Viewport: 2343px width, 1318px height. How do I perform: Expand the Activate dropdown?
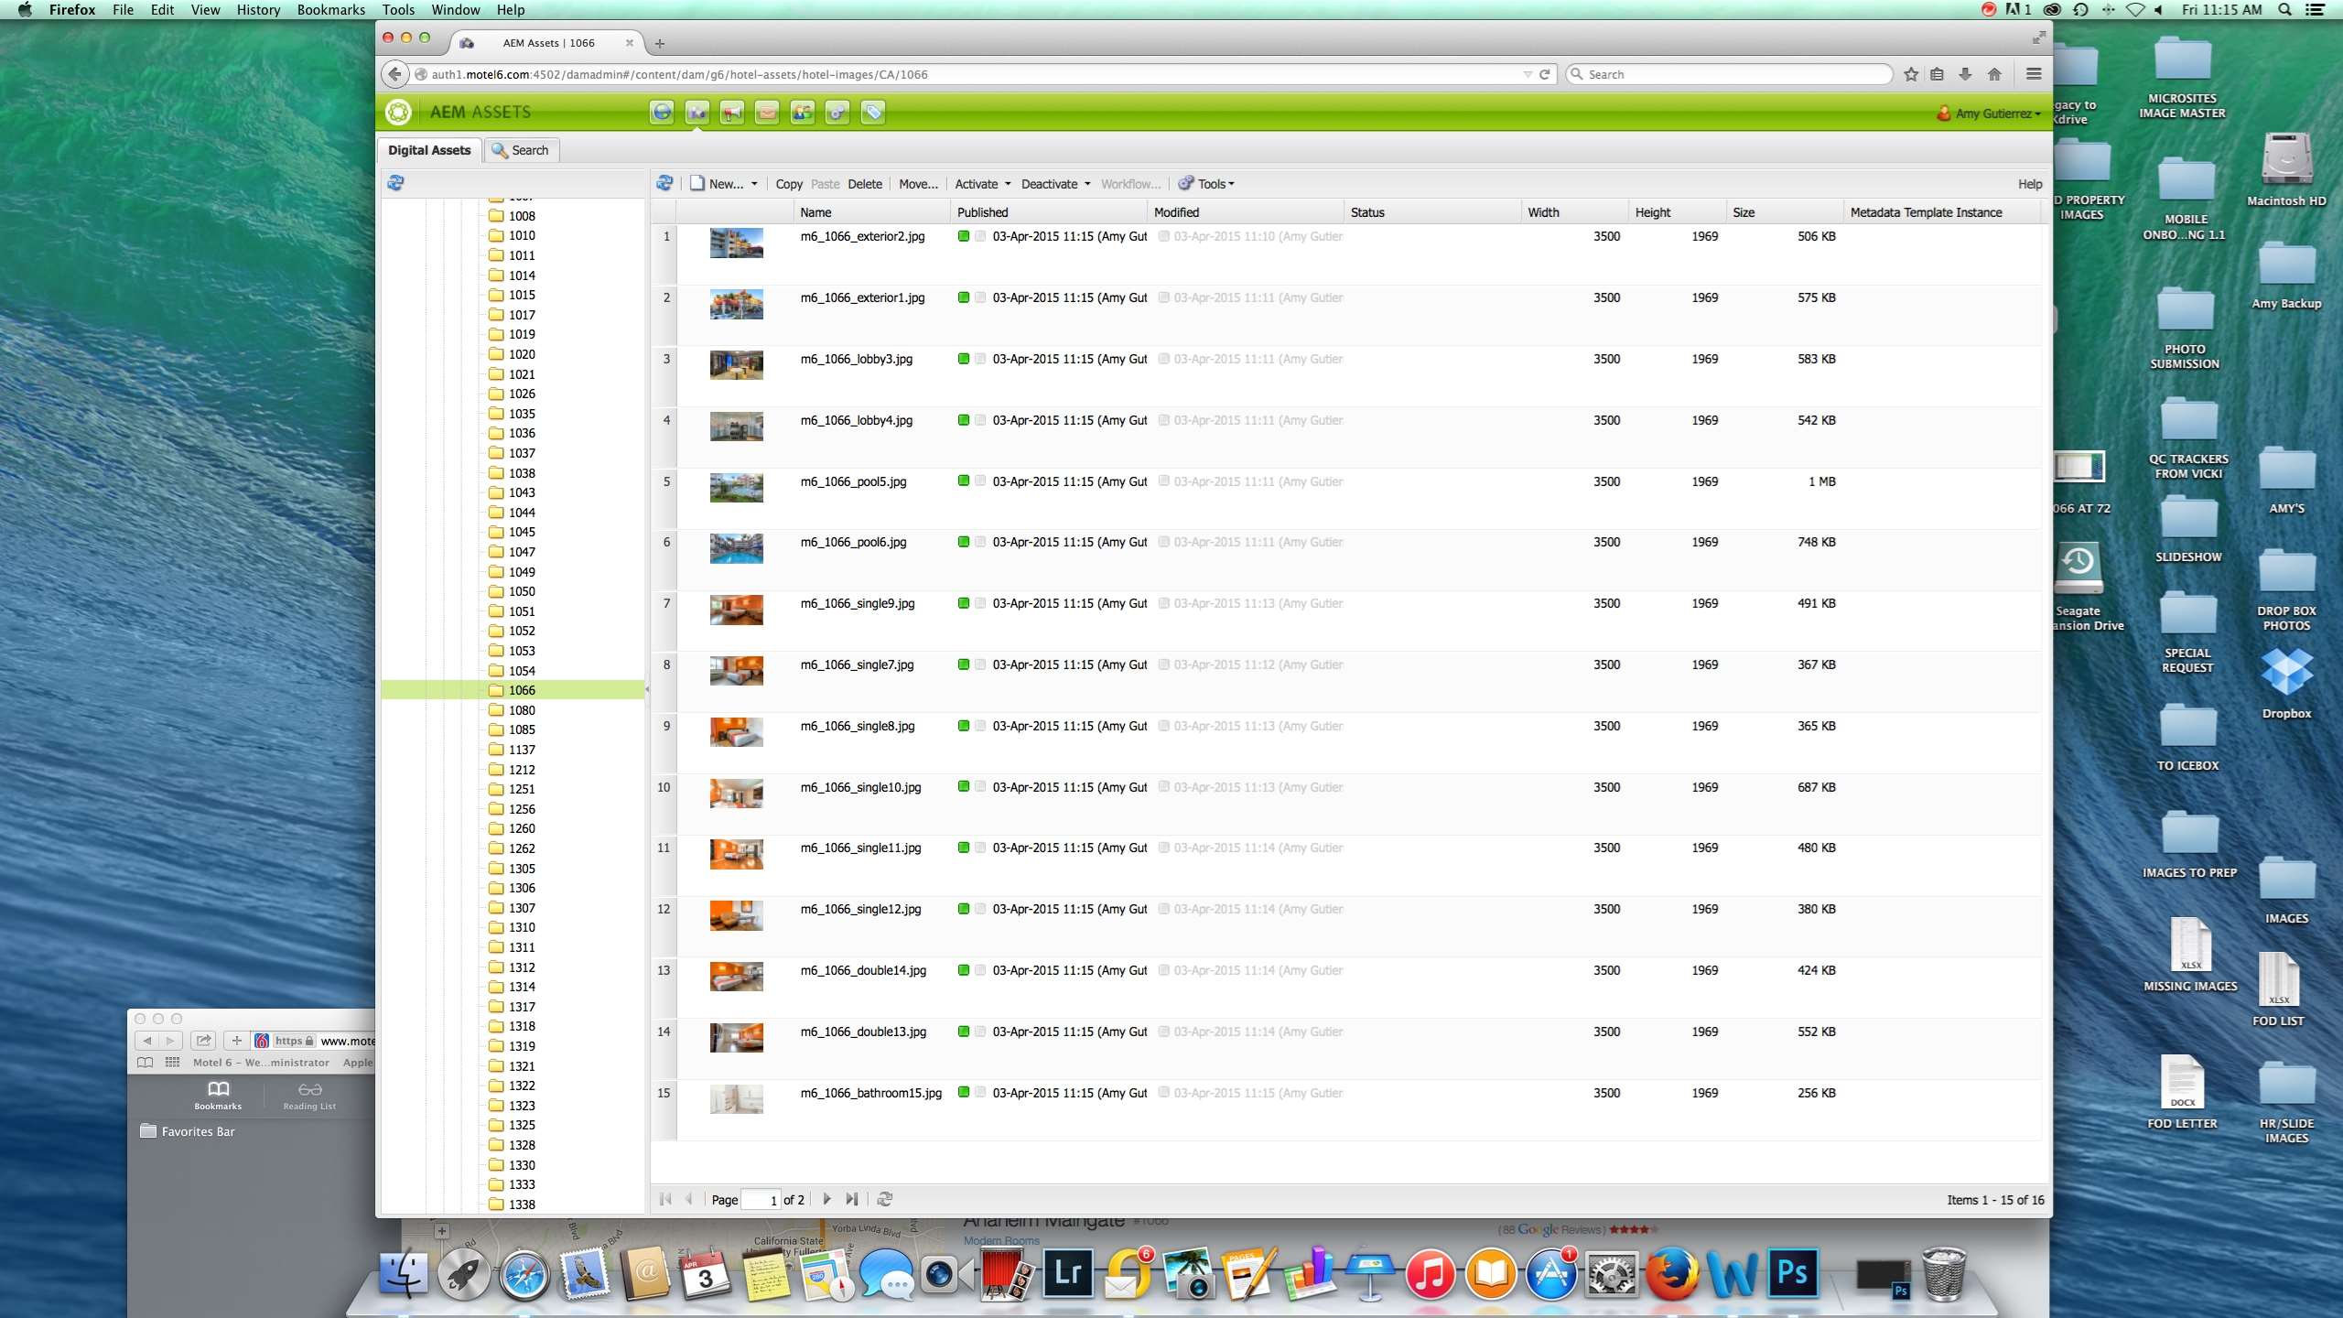[x=1008, y=184]
